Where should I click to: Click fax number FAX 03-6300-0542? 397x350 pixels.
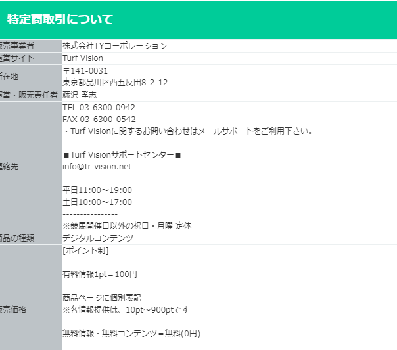pyautogui.click(x=99, y=120)
